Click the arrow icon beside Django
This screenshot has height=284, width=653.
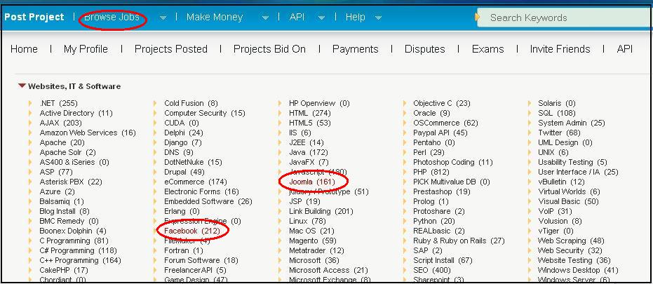point(155,142)
